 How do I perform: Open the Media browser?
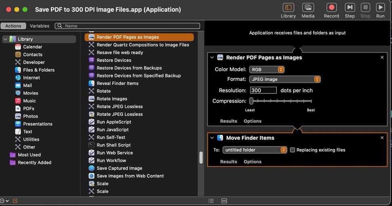pyautogui.click(x=308, y=8)
